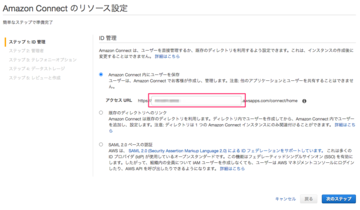
Task: Select 'ステップ 4: データストレージ' in sidebar
Action: 37,69
